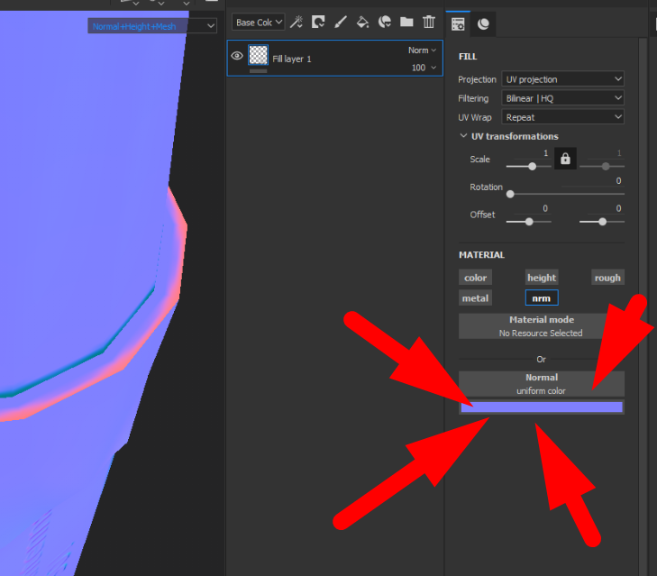Viewport: 657px width, 576px height.
Task: Collapse the UV transformations section
Action: (463, 136)
